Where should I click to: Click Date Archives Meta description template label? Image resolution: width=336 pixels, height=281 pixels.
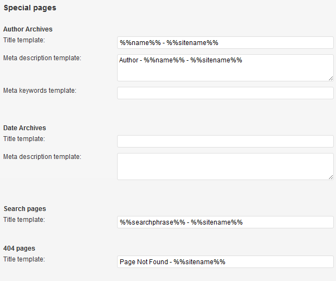(42, 157)
